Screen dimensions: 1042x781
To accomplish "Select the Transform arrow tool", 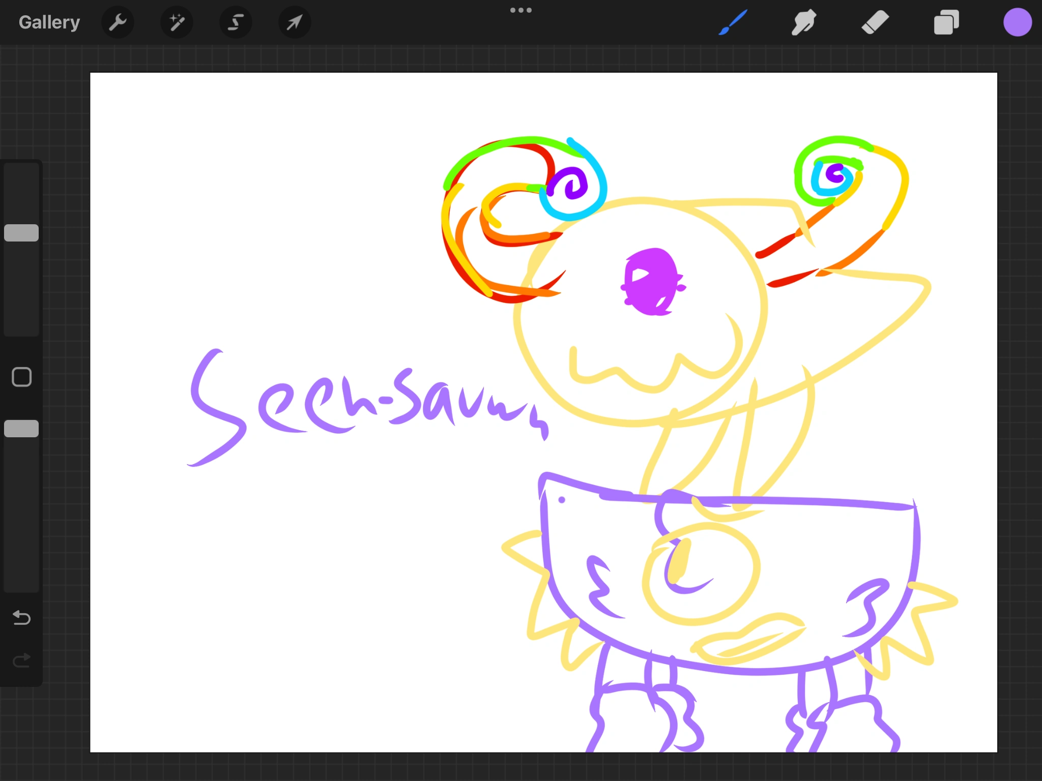I will pyautogui.click(x=295, y=22).
